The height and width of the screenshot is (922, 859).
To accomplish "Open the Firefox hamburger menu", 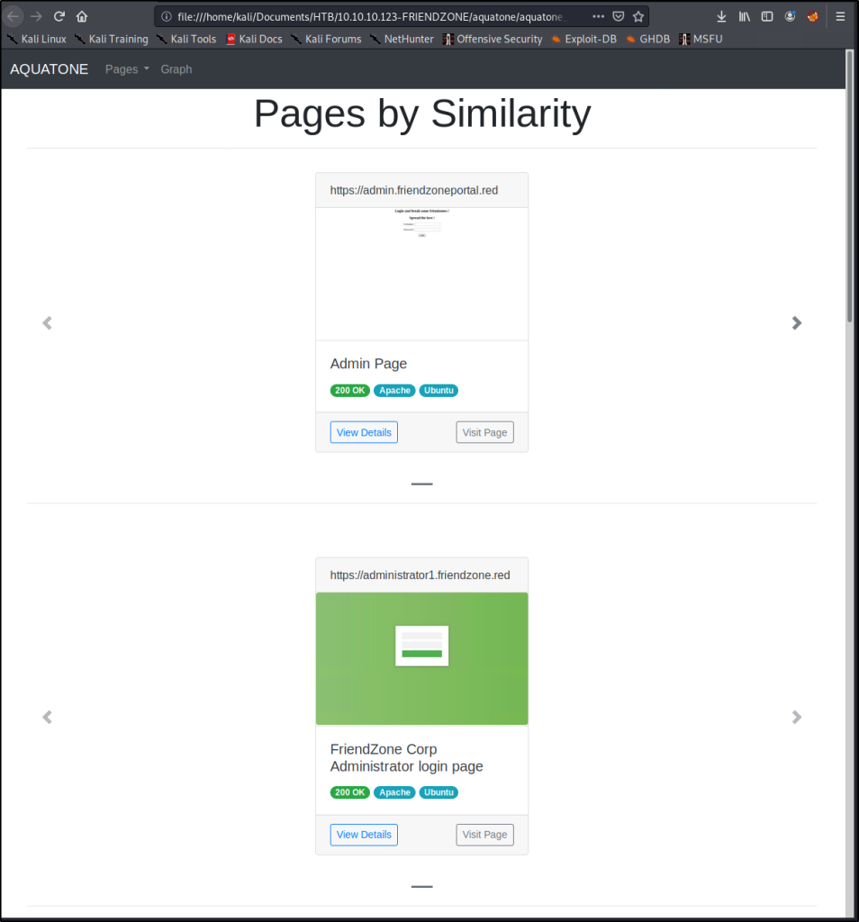I will (840, 16).
